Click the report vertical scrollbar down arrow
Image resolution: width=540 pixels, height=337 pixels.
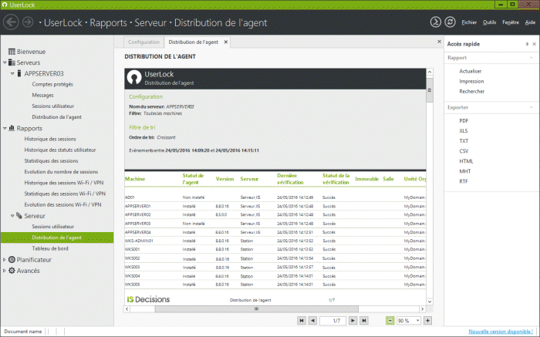[x=430, y=302]
